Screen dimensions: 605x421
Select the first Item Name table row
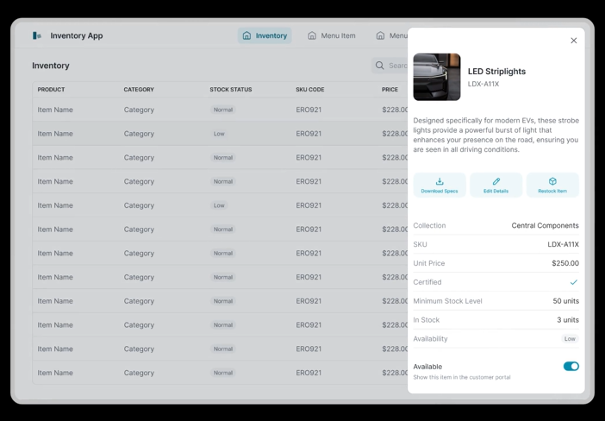[55, 110]
